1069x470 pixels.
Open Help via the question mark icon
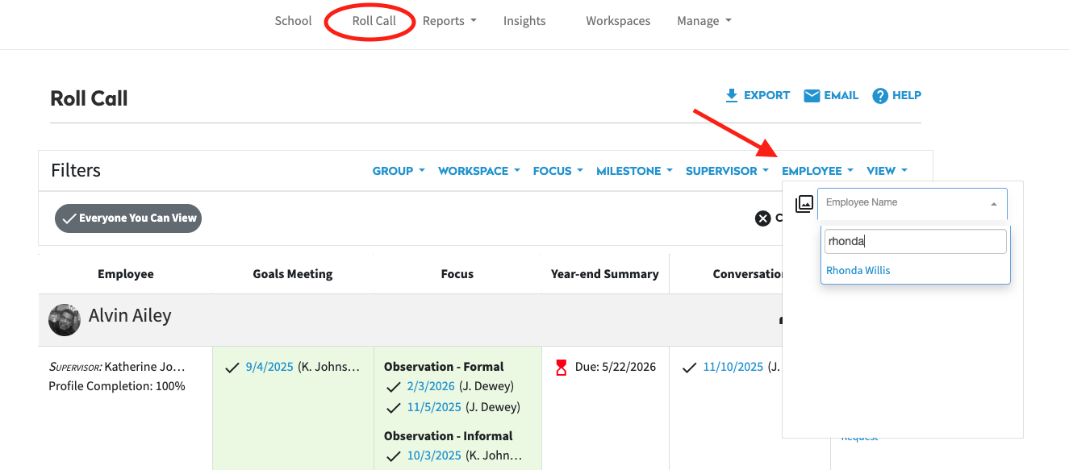coord(880,96)
